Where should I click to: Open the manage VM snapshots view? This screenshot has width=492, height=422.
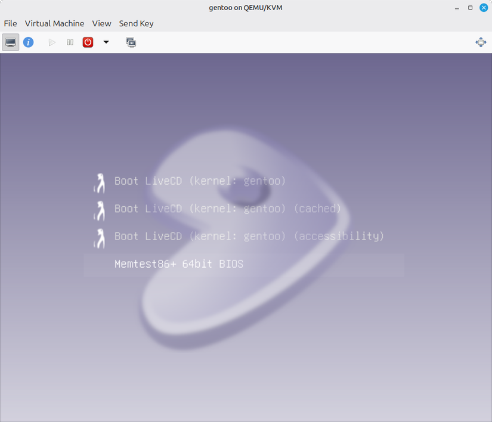coord(131,42)
